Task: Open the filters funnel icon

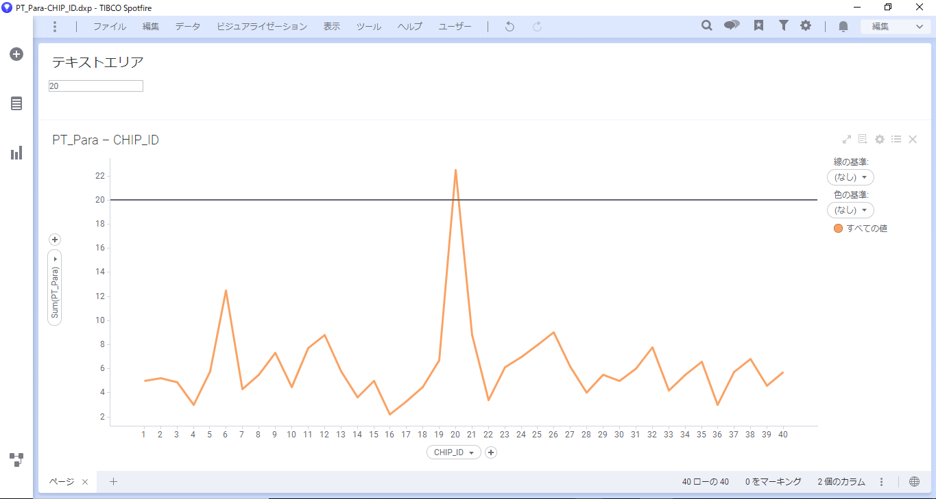Action: [783, 25]
